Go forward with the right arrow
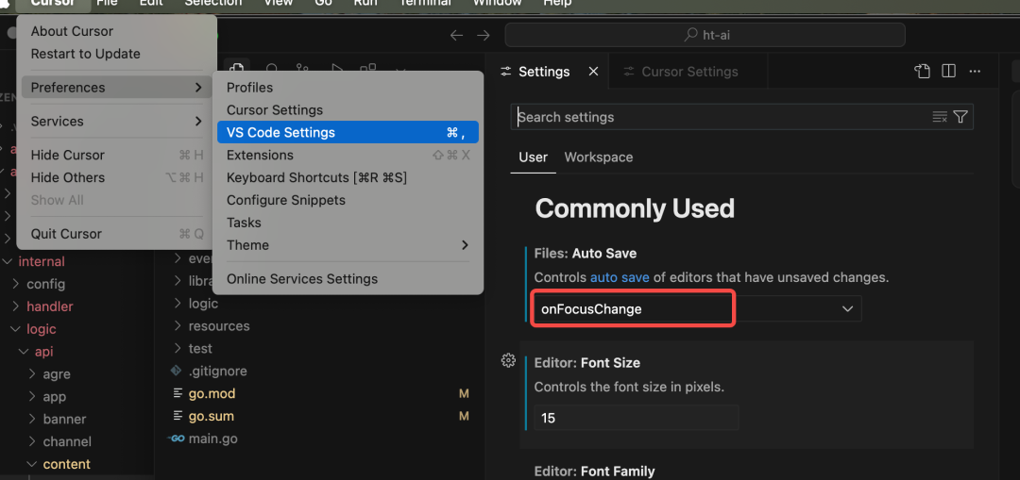This screenshot has width=1020, height=480. click(484, 35)
